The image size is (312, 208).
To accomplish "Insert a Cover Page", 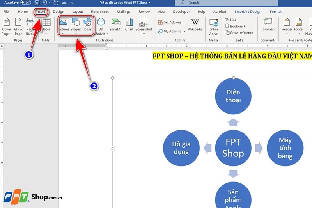I will 6,27.
